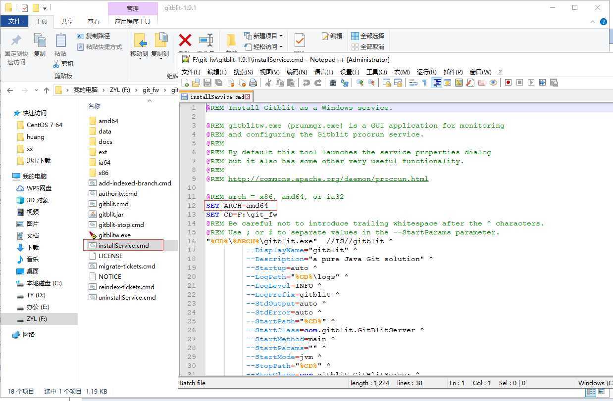Click the Redo arrow in Notepad++ toolbar

(318, 83)
